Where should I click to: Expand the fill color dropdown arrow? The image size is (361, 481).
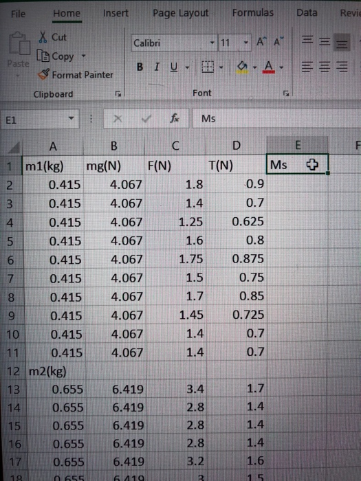pos(254,67)
